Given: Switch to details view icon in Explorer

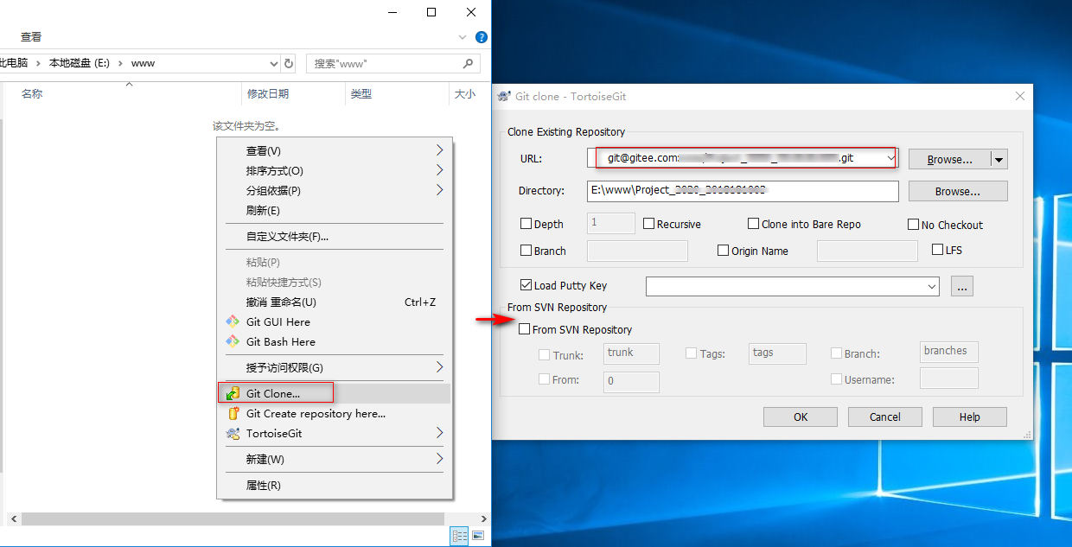Looking at the screenshot, I should pyautogui.click(x=459, y=536).
